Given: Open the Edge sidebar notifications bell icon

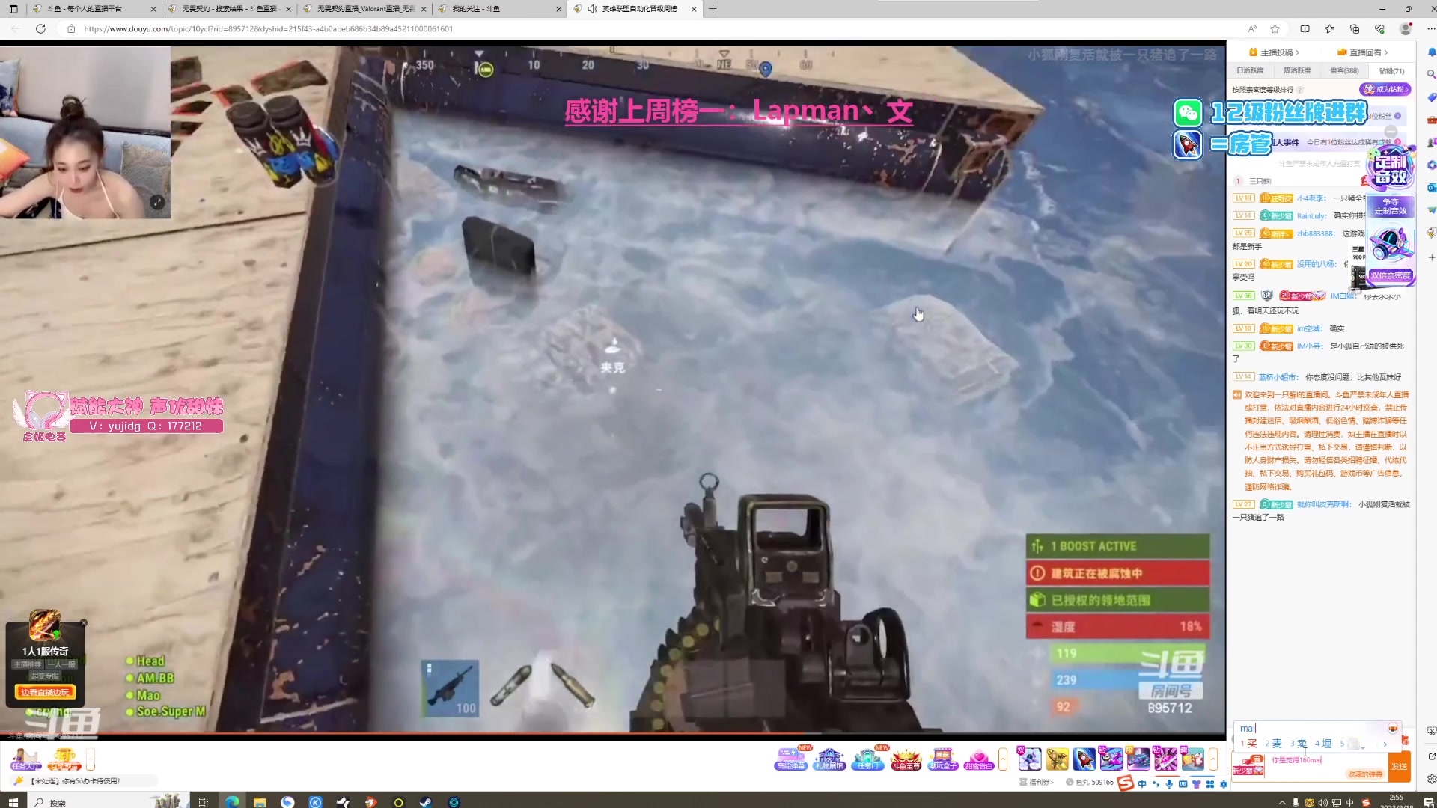Looking at the screenshot, I should (x=1431, y=52).
